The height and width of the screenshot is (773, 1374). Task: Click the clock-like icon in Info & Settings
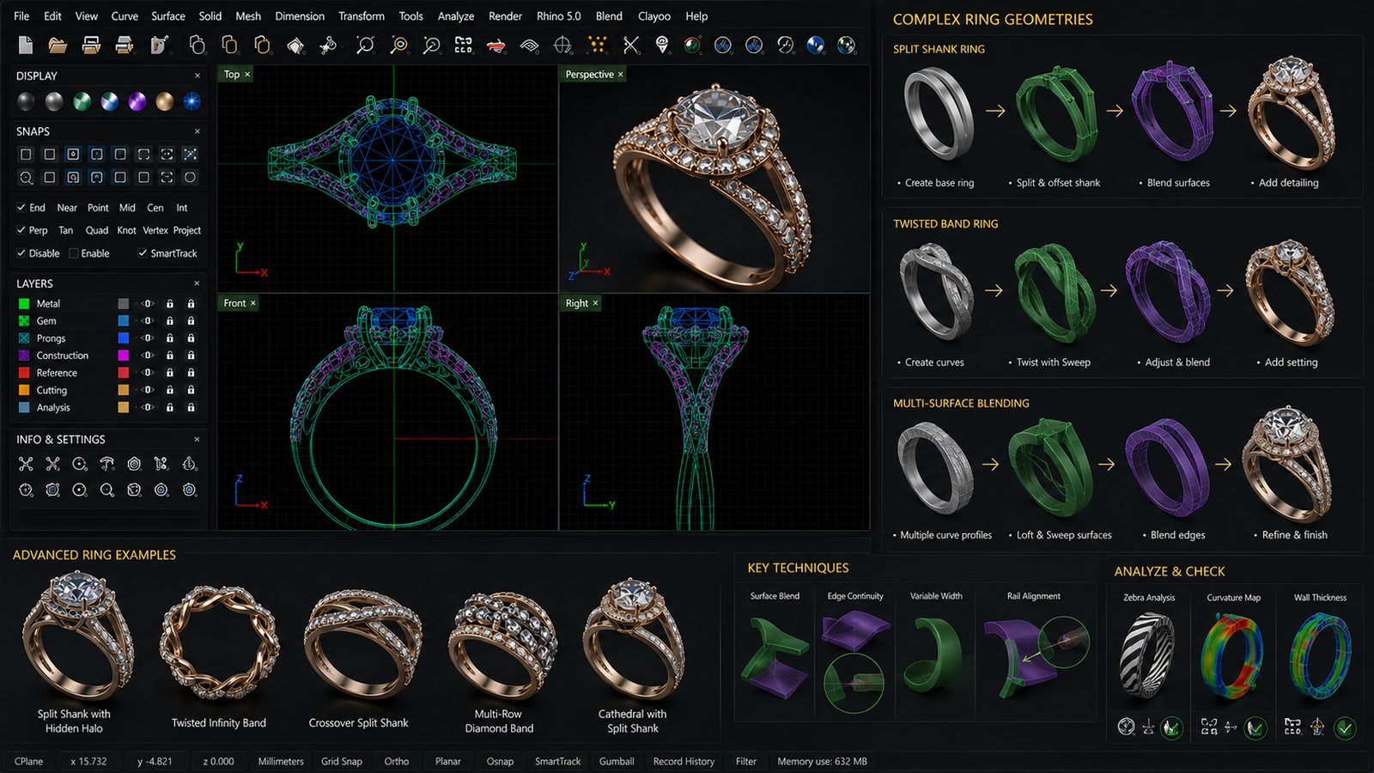(x=26, y=490)
